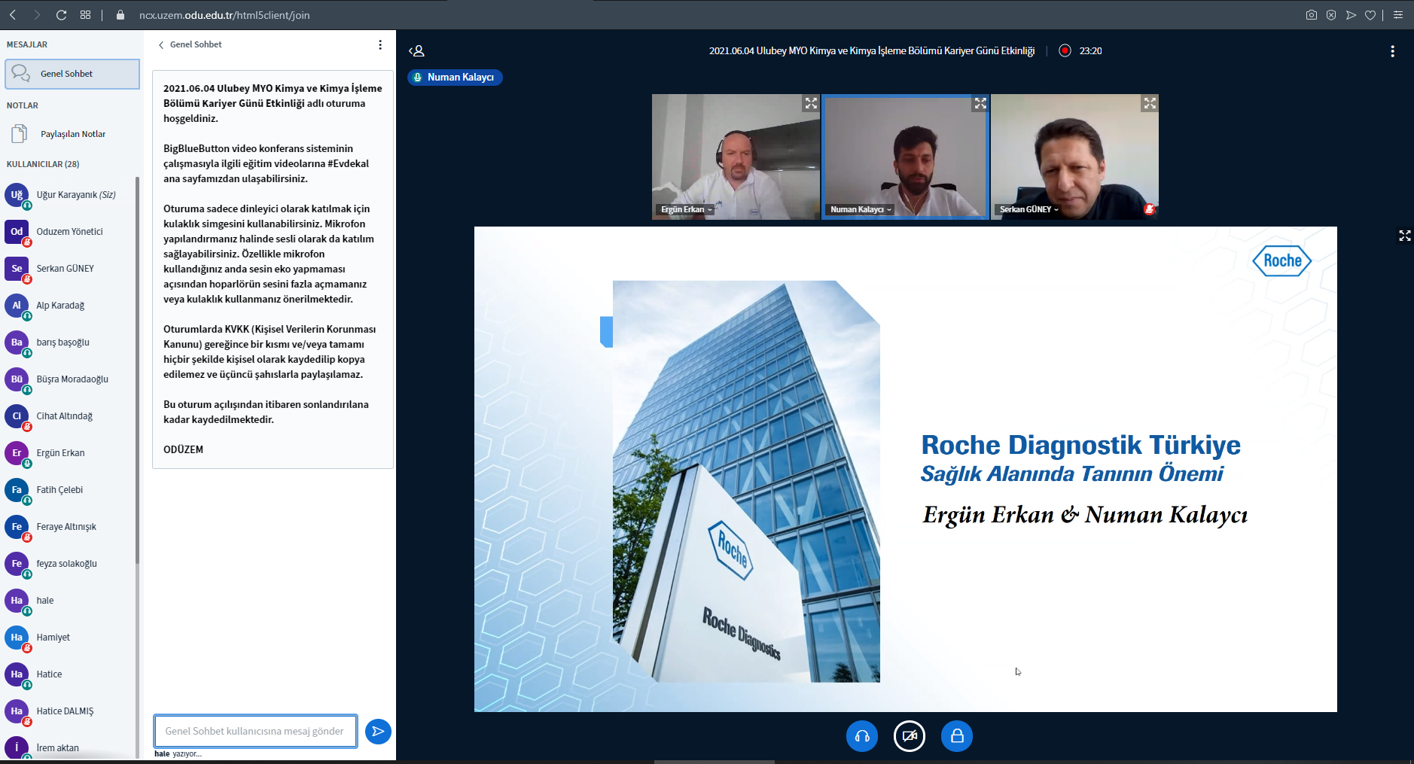Click the Od avatar of Oduzem Yönetici
Viewport: 1414px width, 764px height.
(x=17, y=232)
